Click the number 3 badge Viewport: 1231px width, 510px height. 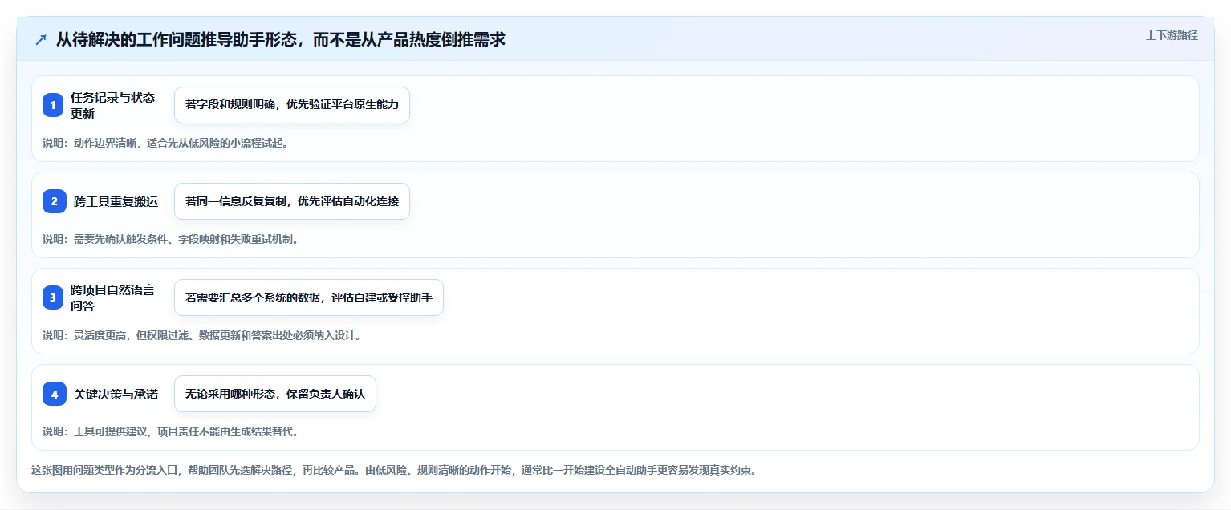pos(53,297)
